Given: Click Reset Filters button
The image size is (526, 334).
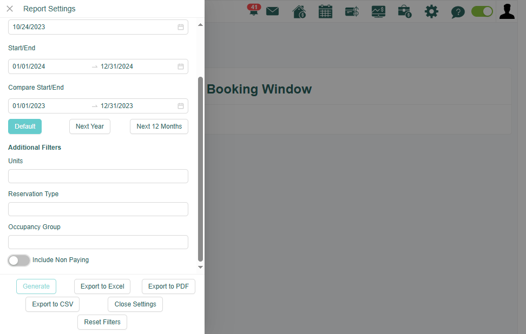Looking at the screenshot, I should pos(102,322).
